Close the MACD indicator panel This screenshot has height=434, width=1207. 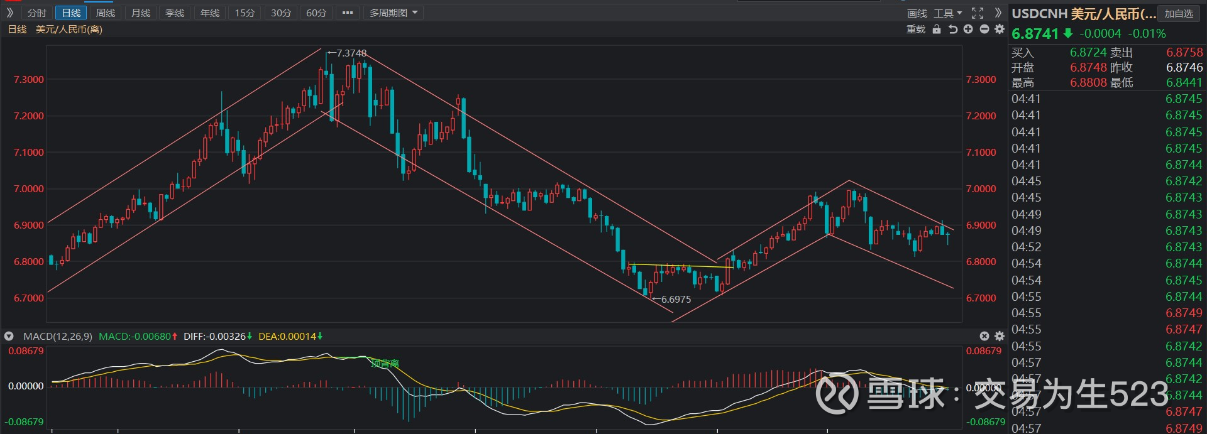pos(984,337)
